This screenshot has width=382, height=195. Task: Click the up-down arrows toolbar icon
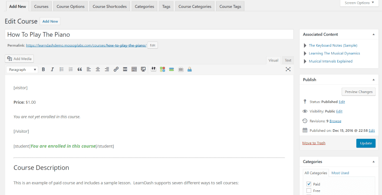154,69
